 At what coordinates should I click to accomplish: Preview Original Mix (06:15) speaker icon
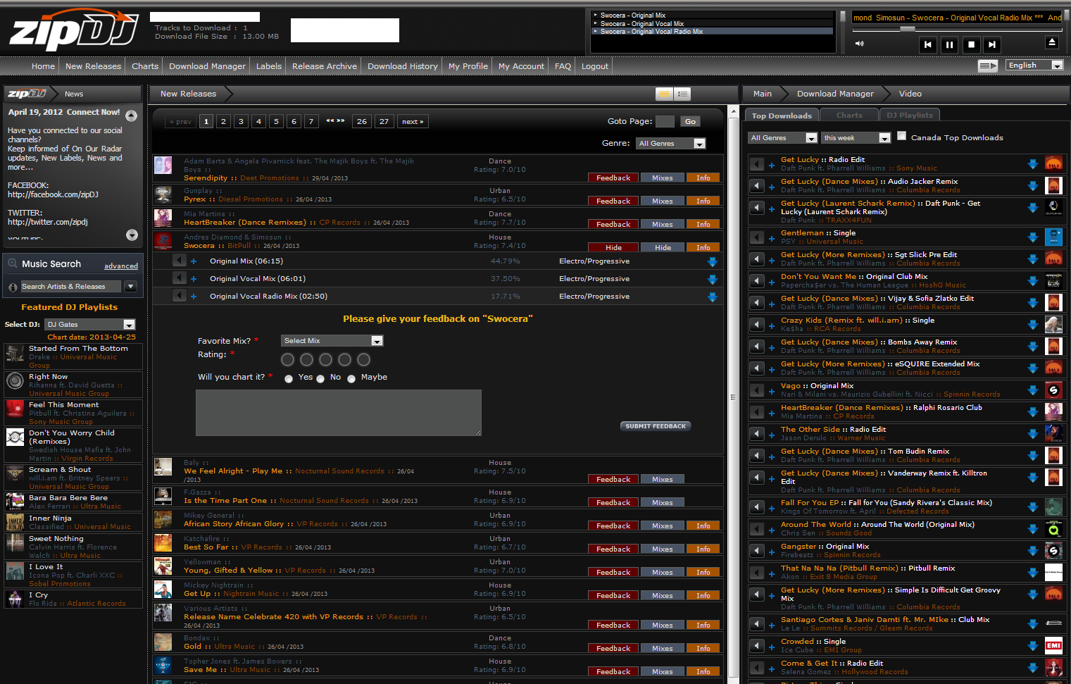click(x=180, y=261)
